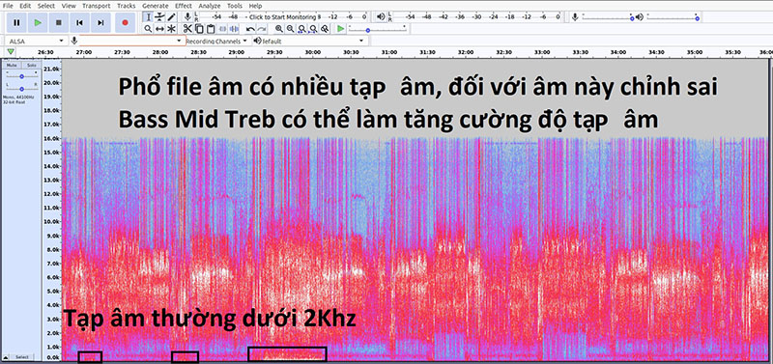Start Play-at-Speed with the small green arrow
Screen dimensions: 773x364
(341, 29)
